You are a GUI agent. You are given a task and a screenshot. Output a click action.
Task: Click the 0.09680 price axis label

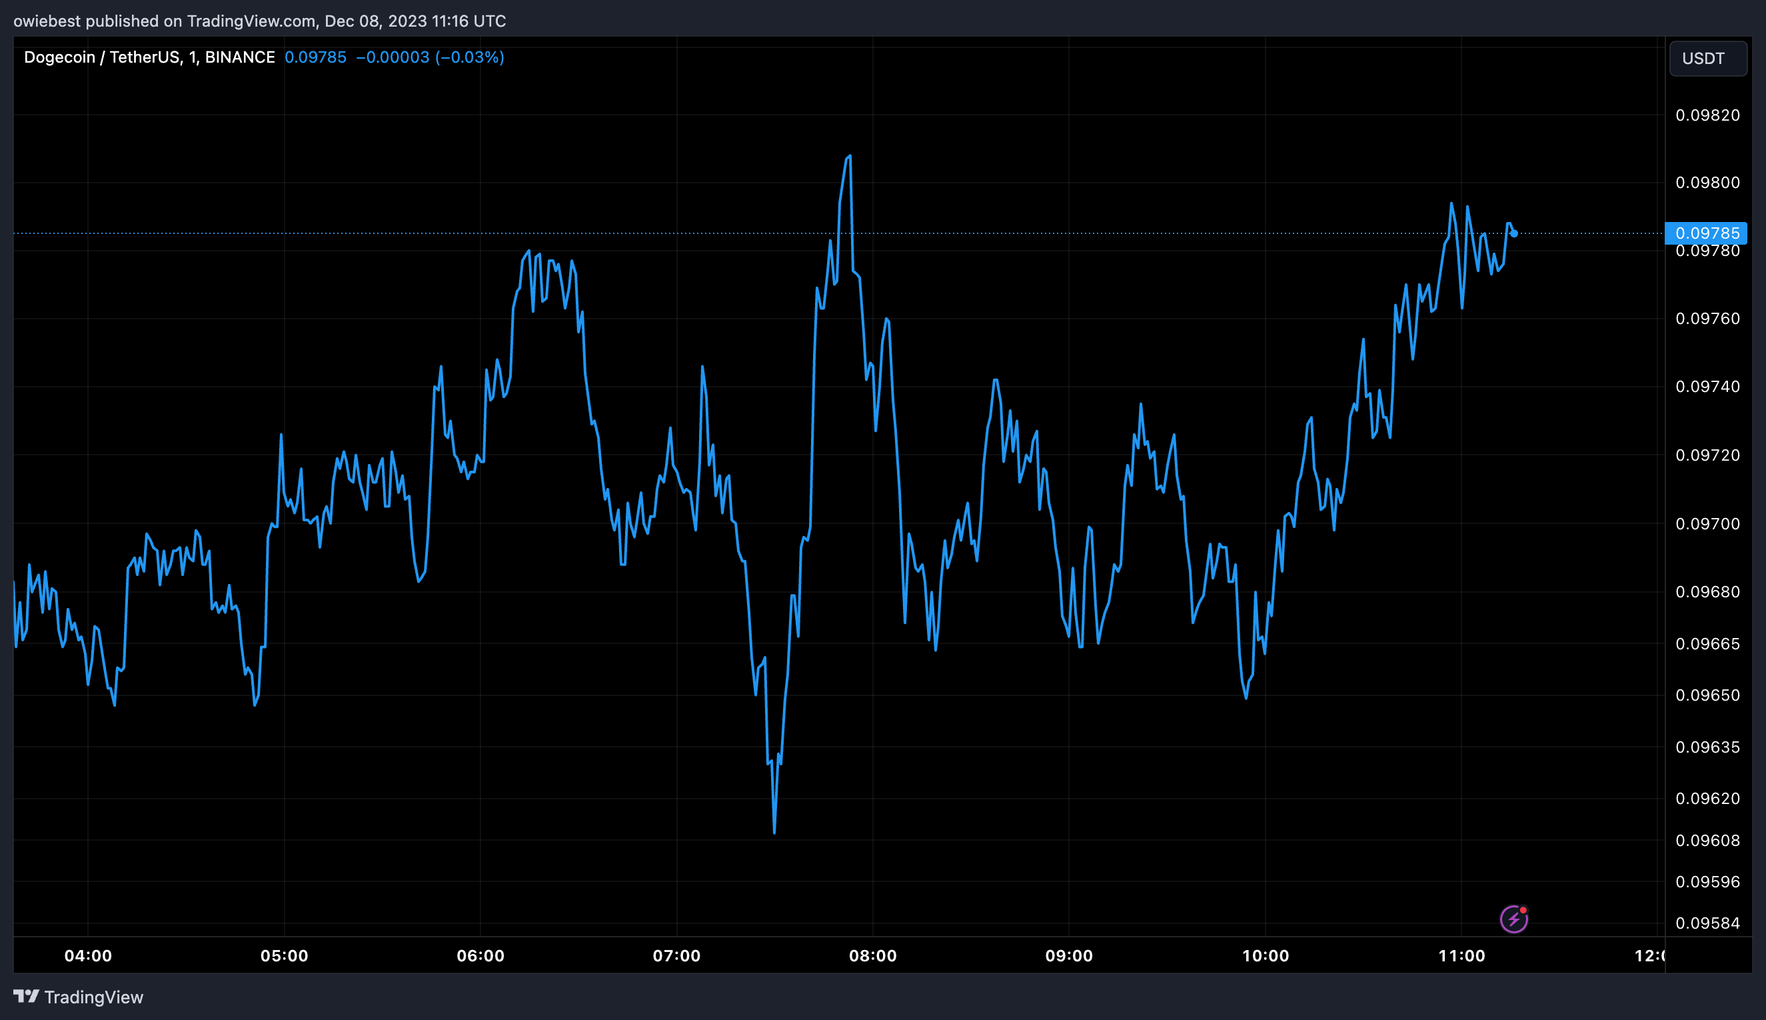coord(1707,591)
